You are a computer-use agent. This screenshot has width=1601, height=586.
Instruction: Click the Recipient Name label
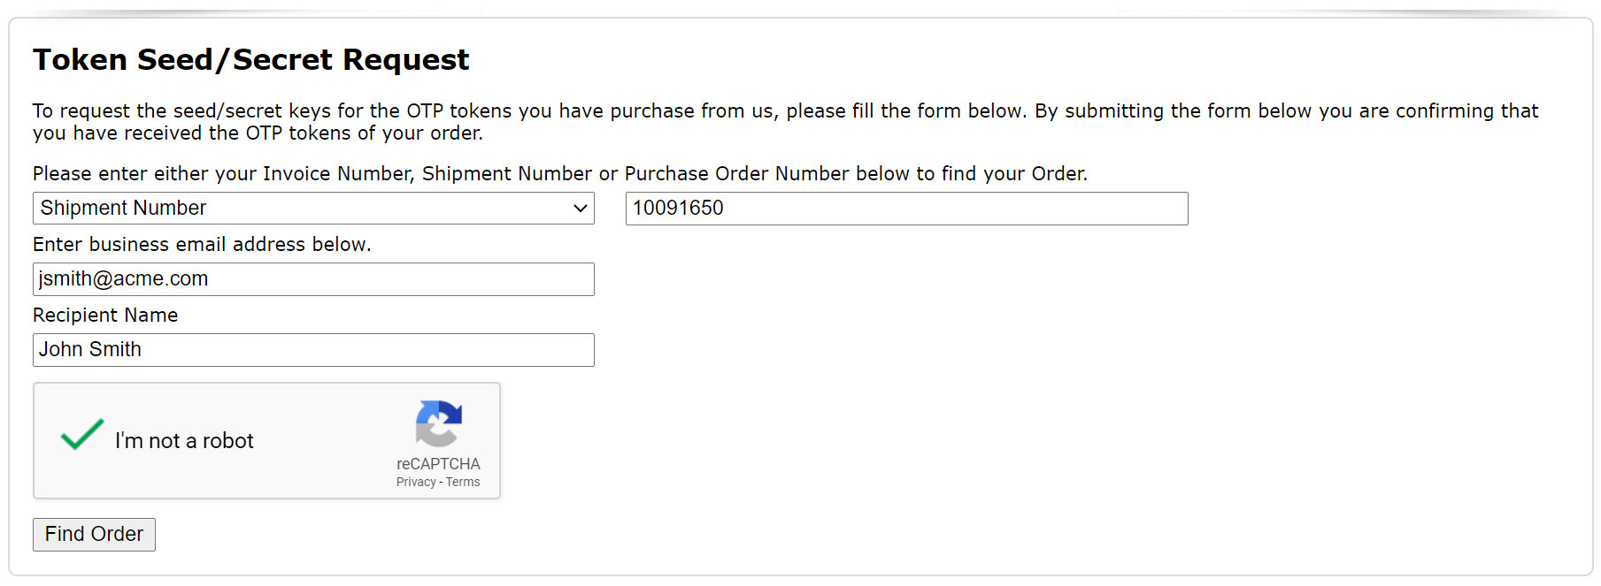[105, 316]
